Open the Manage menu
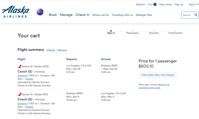 pos(66,15)
